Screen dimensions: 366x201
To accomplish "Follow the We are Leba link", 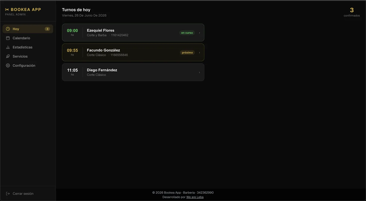I will [x=195, y=197].
